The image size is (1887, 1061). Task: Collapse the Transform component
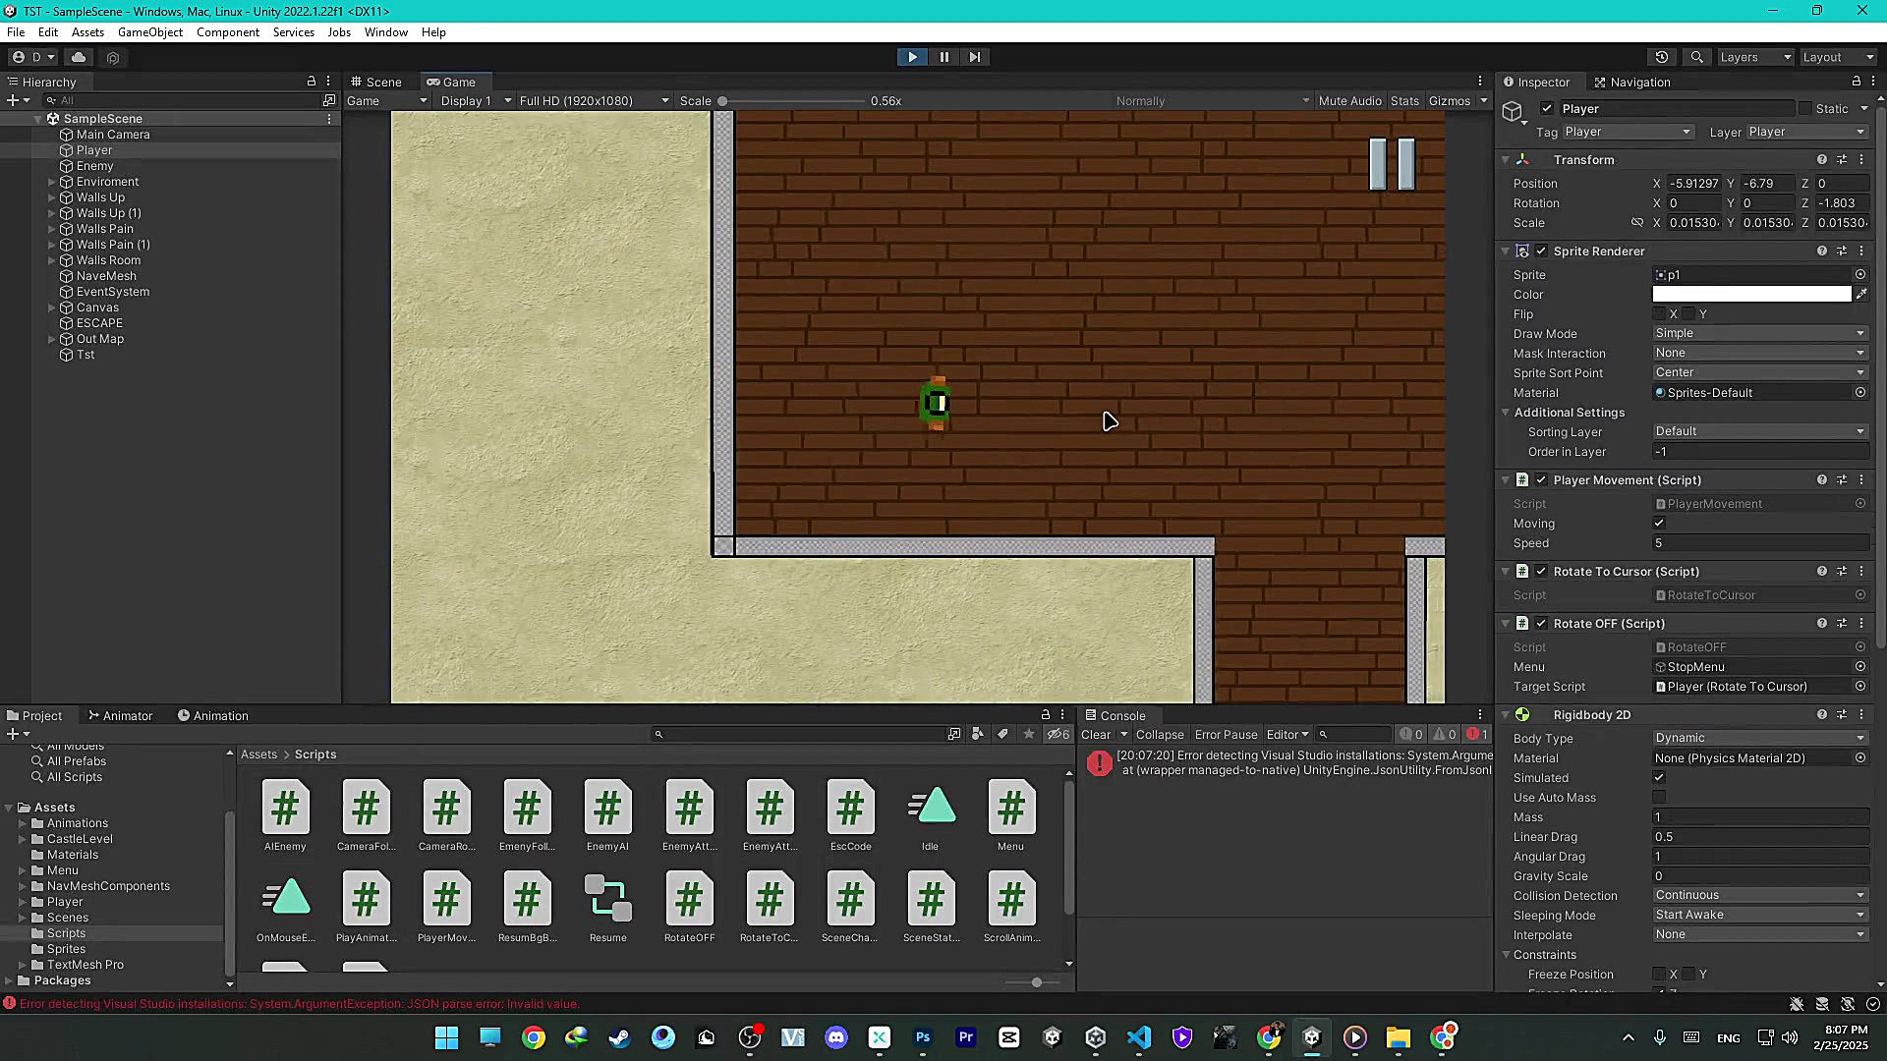(1505, 160)
